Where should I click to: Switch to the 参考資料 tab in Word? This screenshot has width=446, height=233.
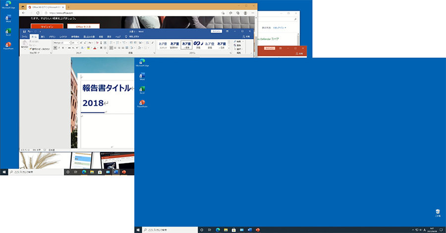coord(75,37)
